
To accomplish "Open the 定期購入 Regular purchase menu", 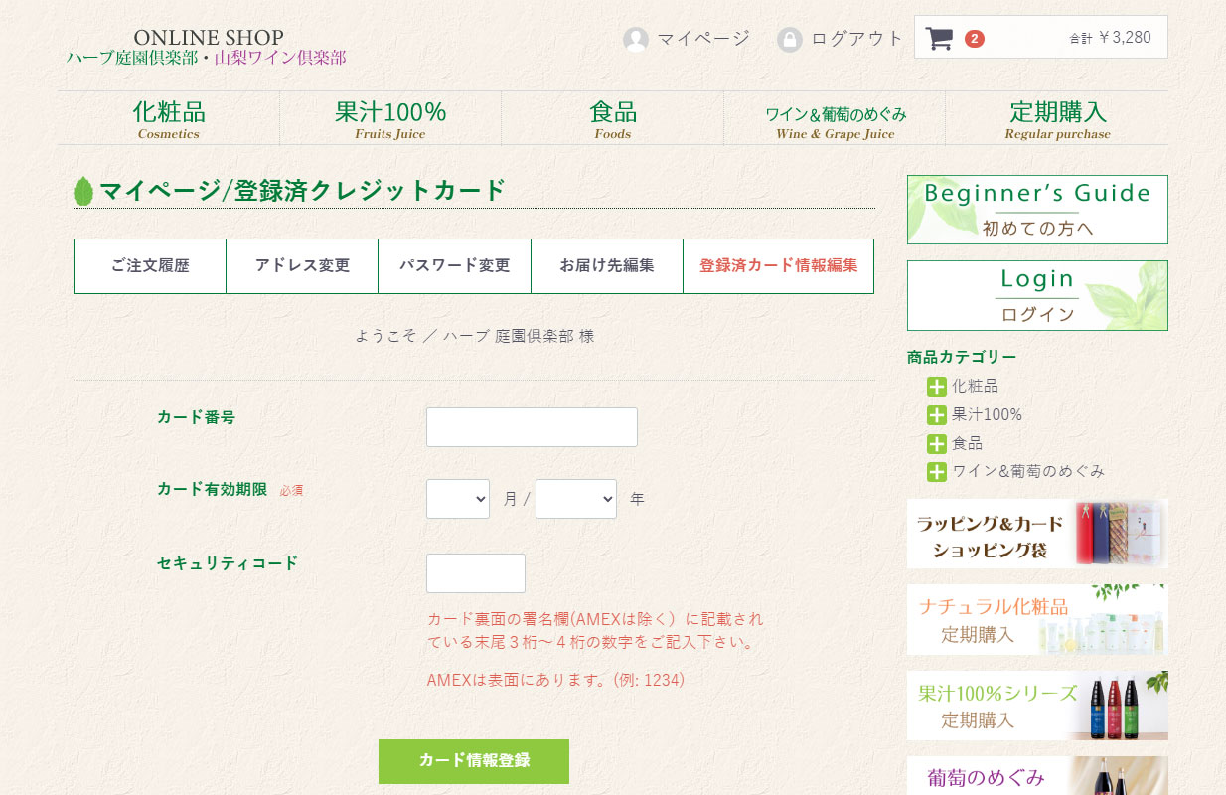I will coord(1057,118).
